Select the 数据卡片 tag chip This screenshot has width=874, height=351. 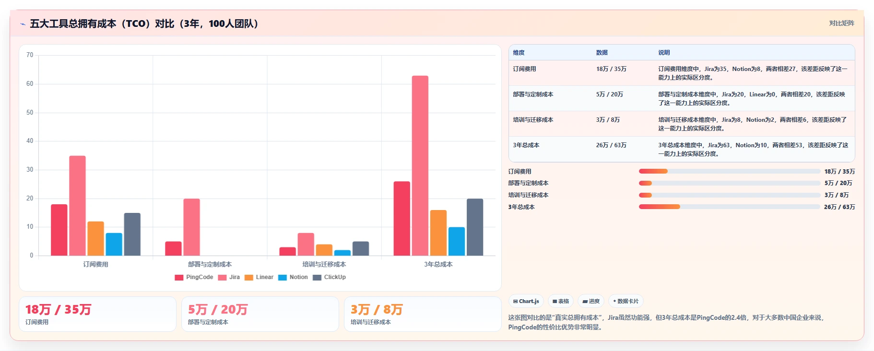click(x=626, y=301)
